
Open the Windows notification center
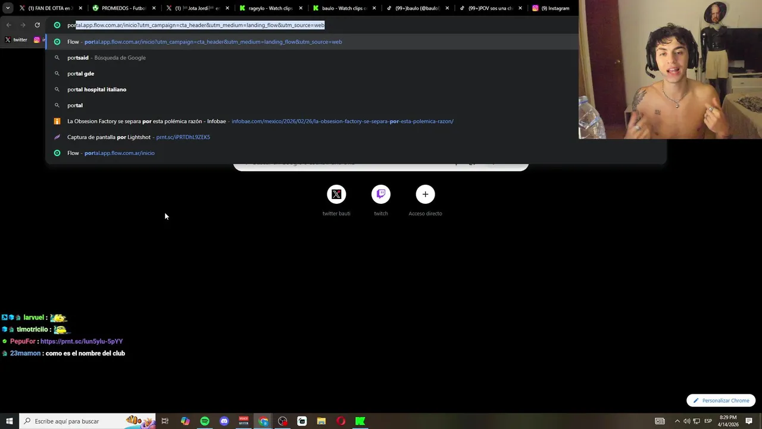[x=749, y=421]
